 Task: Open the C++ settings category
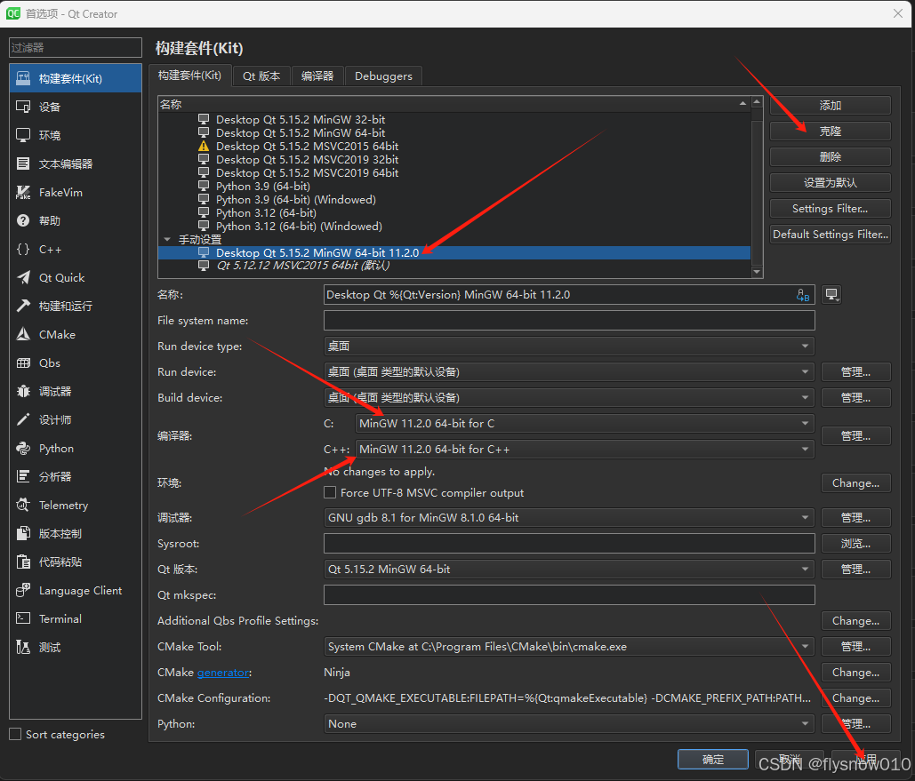[x=76, y=249]
